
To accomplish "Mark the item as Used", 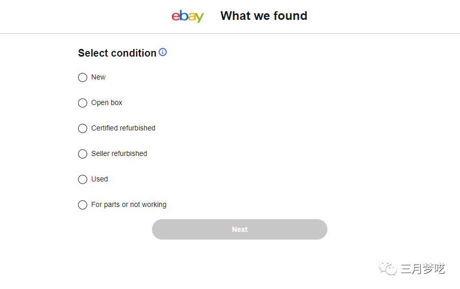I will pyautogui.click(x=83, y=179).
